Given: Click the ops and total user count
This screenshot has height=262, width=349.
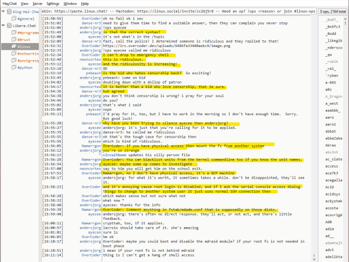Looking at the screenshot, I should point(332,11).
